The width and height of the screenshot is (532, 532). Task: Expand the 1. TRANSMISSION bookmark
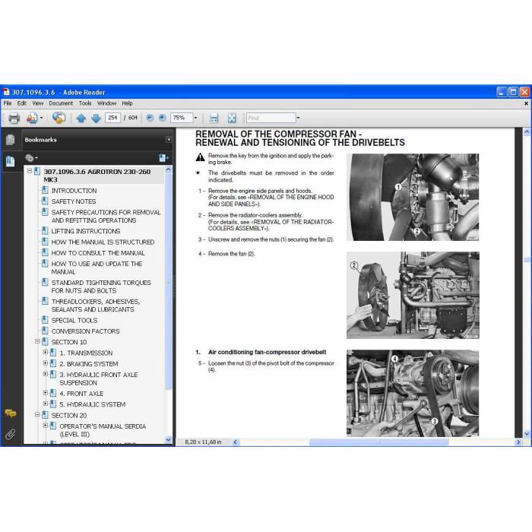(x=45, y=352)
